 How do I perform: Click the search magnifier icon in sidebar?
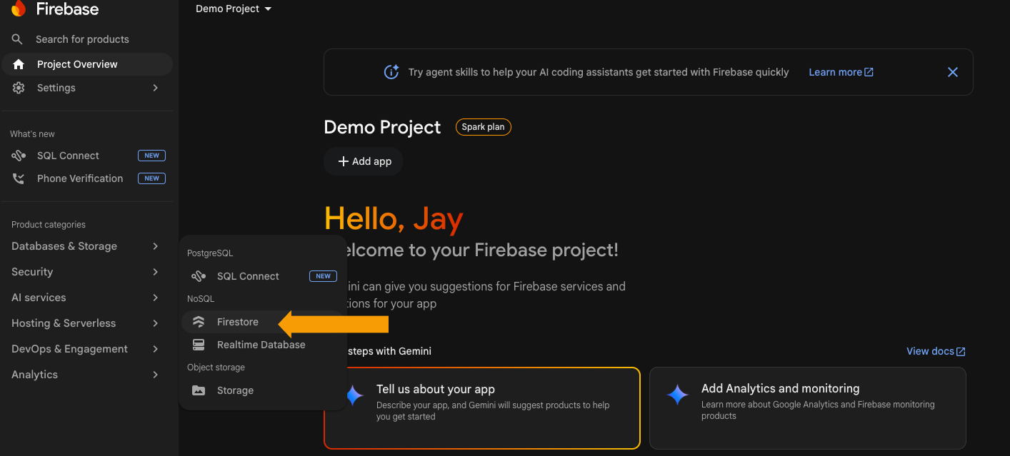click(x=18, y=39)
